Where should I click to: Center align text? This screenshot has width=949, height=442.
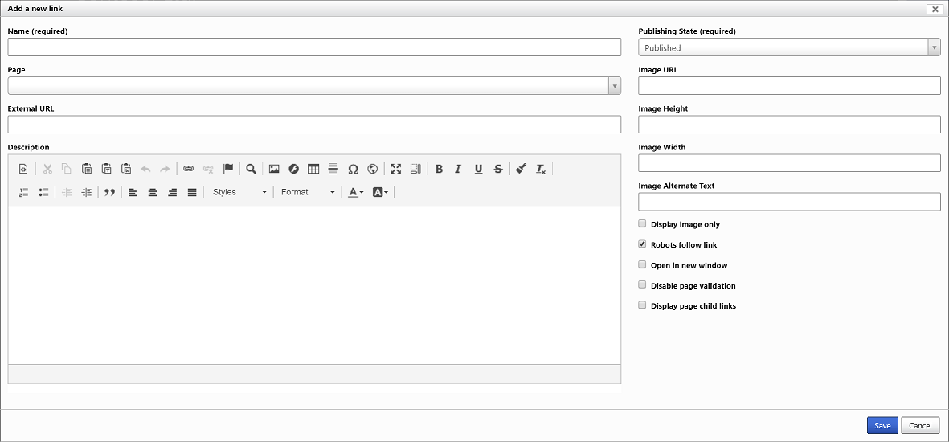(x=153, y=192)
